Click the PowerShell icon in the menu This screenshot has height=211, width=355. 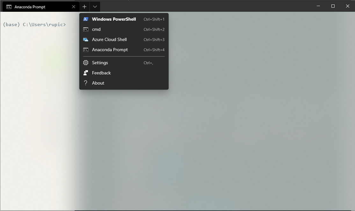86,19
